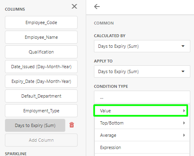Open the Apply To dropdown arrow
Image resolution: width=194 pixels, height=156 pixels.
pos(183,71)
